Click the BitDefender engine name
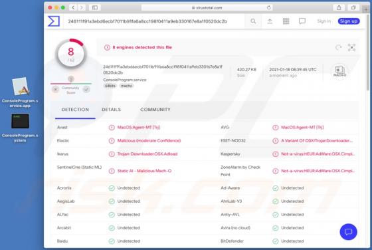 [x=232, y=241]
